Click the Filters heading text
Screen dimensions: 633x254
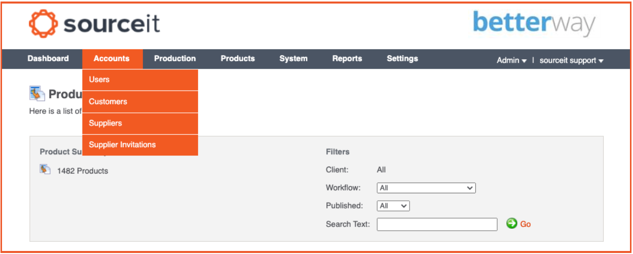(338, 152)
